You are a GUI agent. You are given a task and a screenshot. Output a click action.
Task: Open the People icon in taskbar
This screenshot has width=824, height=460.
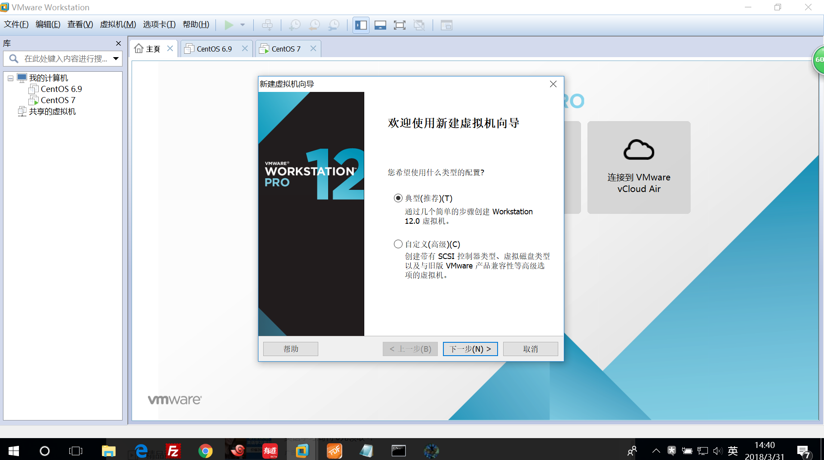632,451
